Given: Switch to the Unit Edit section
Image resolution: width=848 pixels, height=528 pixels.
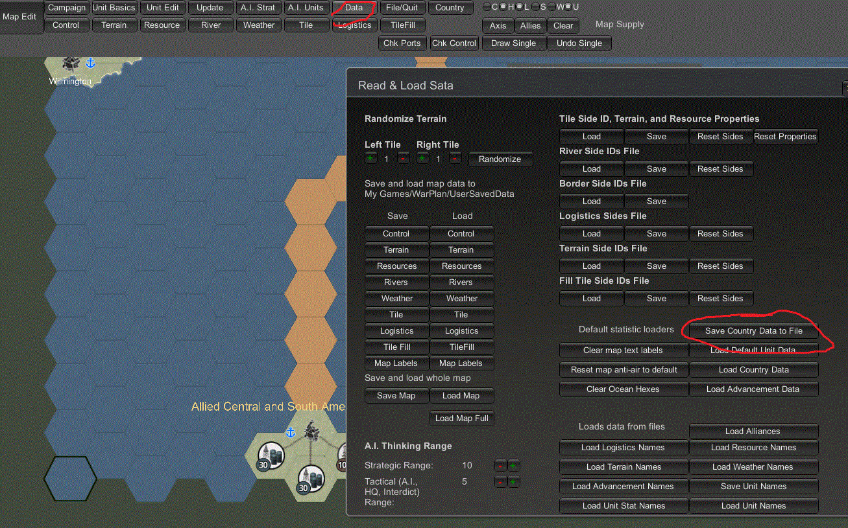Looking at the screenshot, I should point(162,8).
